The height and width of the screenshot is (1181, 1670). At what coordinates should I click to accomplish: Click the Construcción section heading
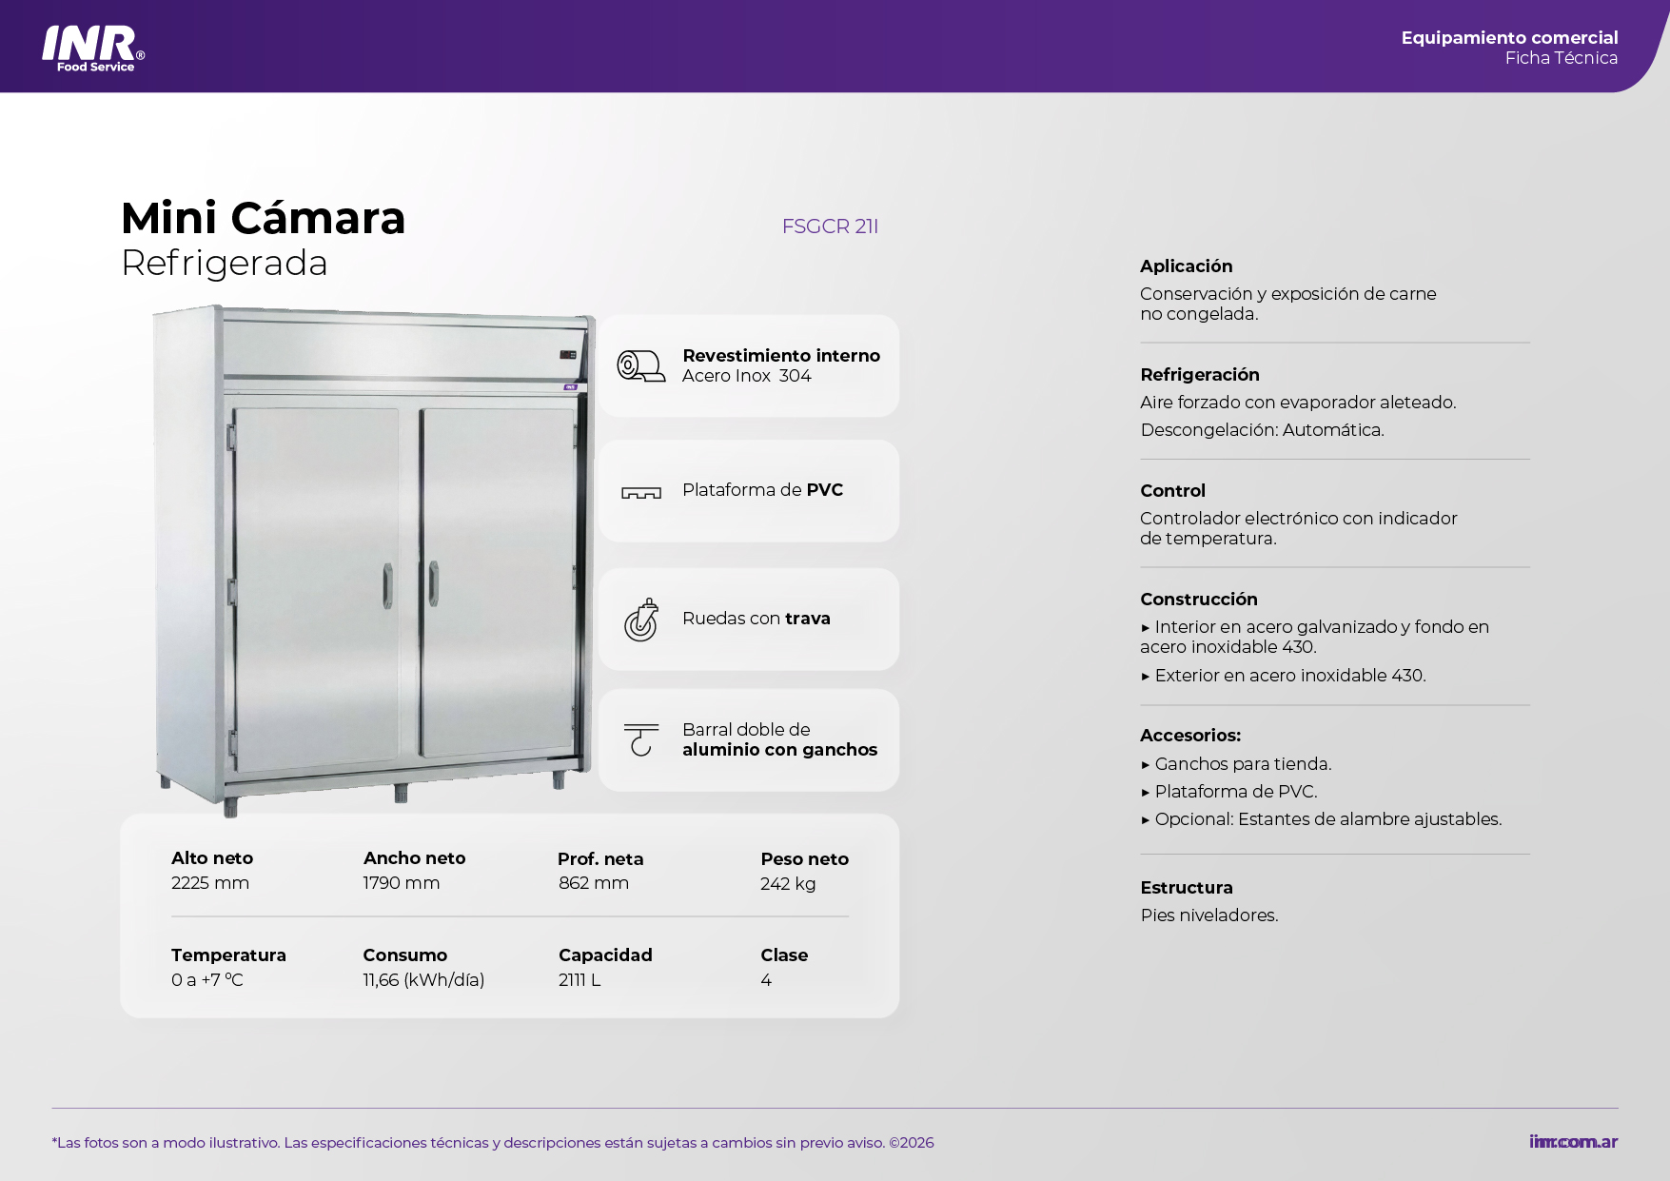[1198, 600]
